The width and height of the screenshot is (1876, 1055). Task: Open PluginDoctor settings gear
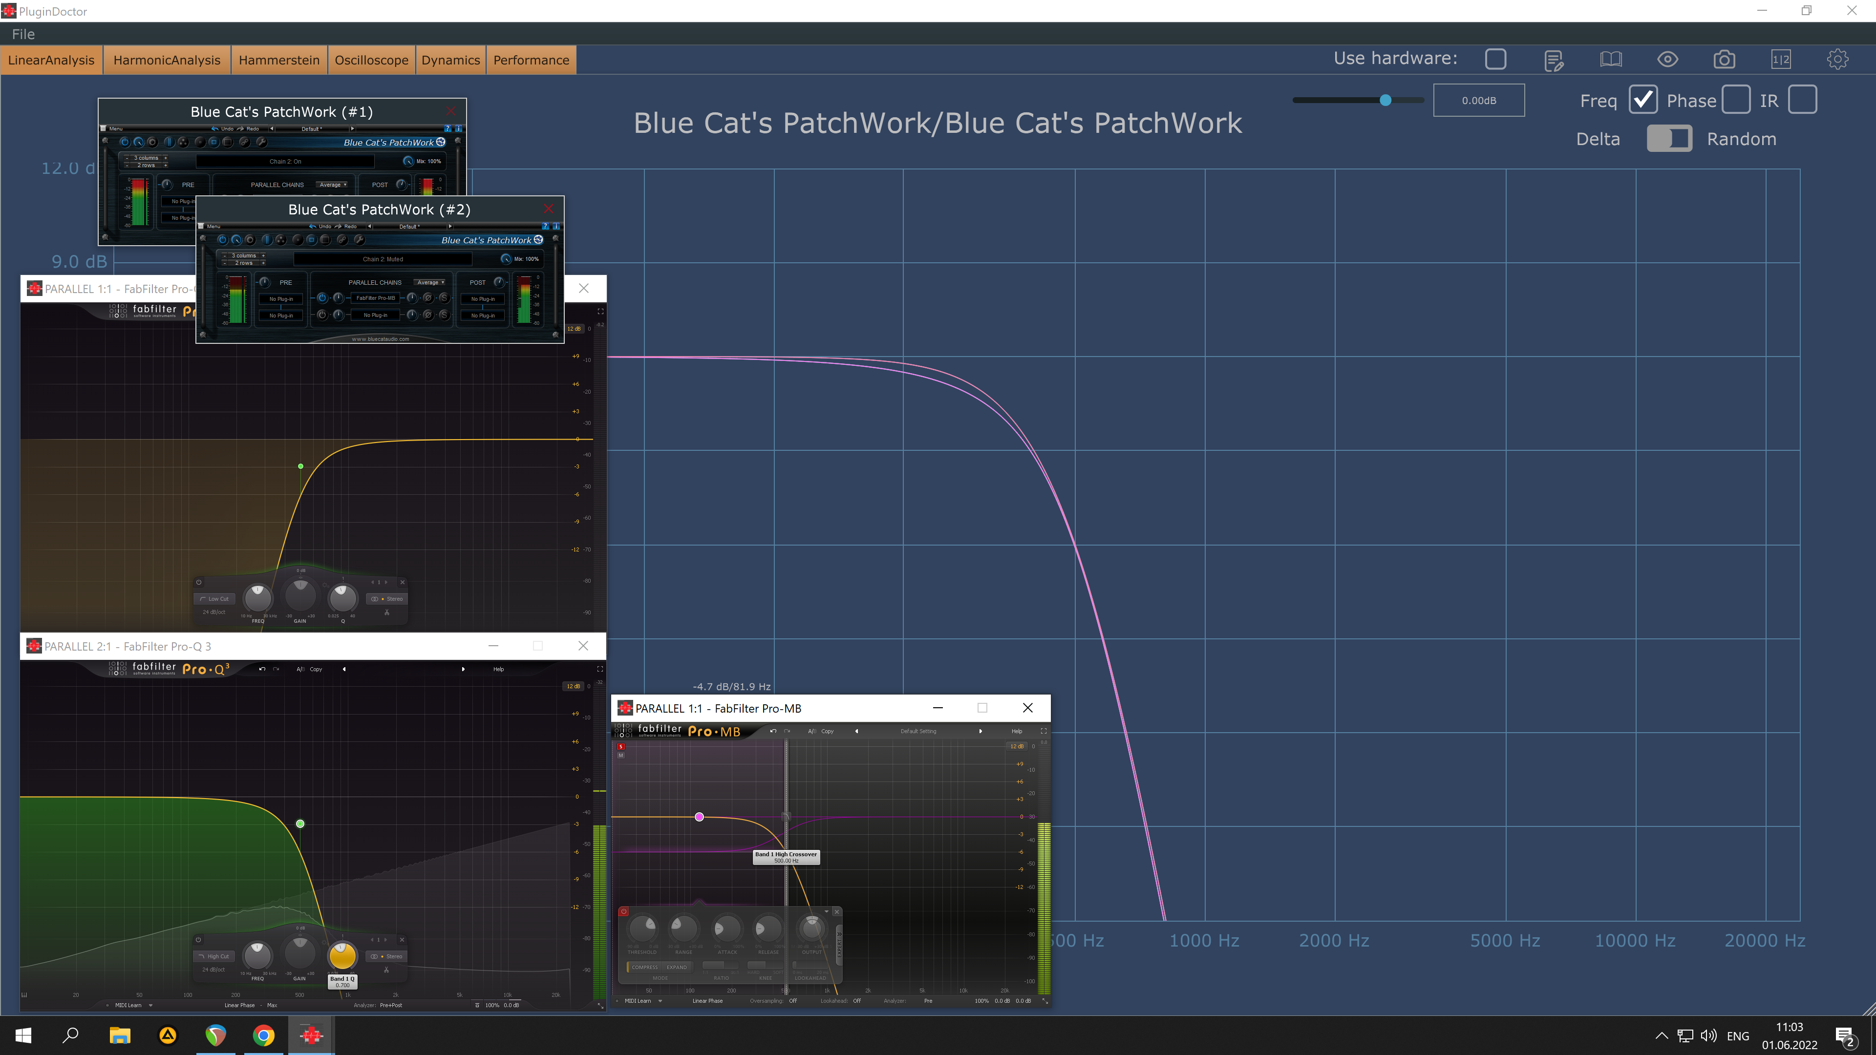pyautogui.click(x=1837, y=60)
